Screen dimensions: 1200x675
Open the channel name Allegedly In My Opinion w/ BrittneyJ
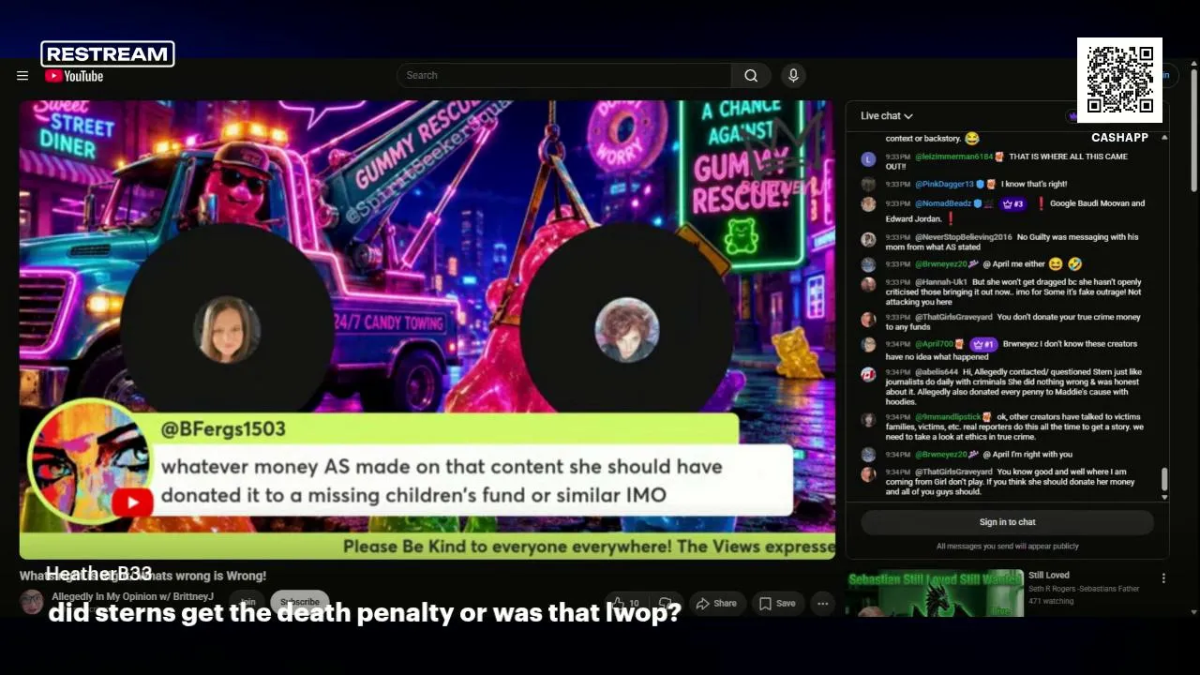tap(133, 597)
